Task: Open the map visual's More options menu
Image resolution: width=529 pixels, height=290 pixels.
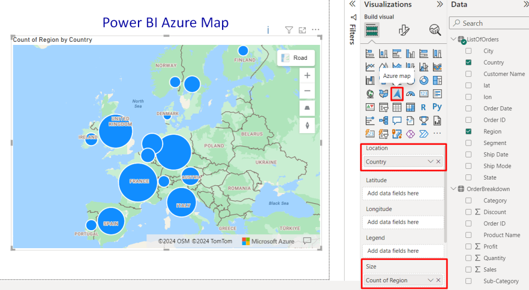Action: (x=316, y=30)
